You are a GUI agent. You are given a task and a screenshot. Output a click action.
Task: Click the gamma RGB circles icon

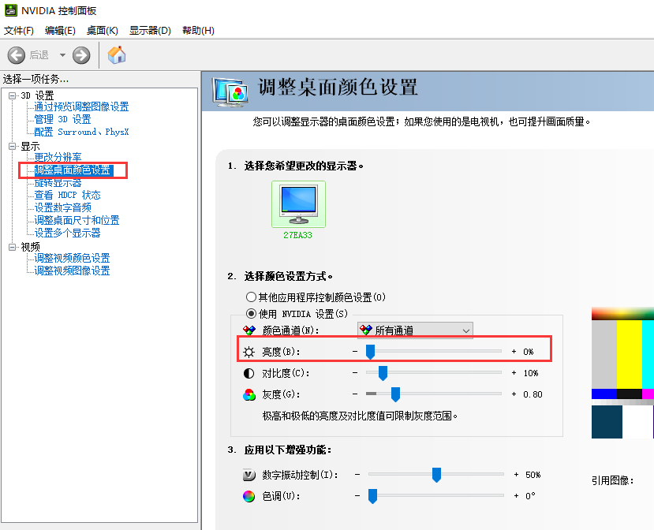tap(249, 394)
